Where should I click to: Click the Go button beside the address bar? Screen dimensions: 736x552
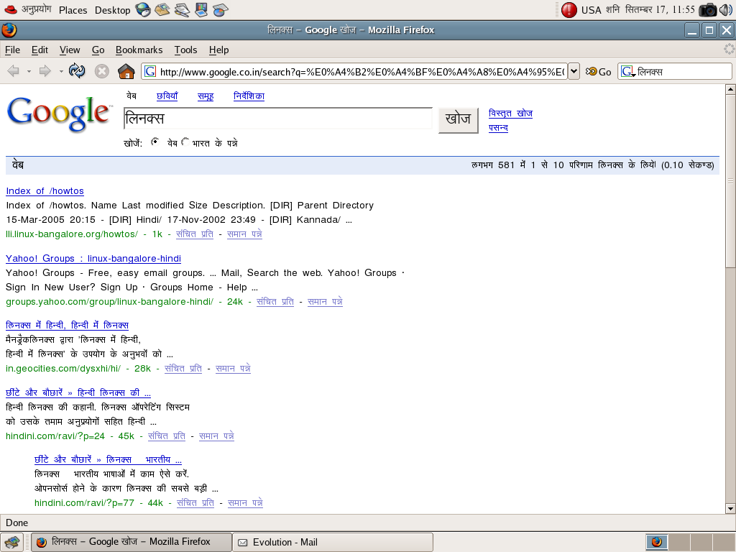click(599, 71)
